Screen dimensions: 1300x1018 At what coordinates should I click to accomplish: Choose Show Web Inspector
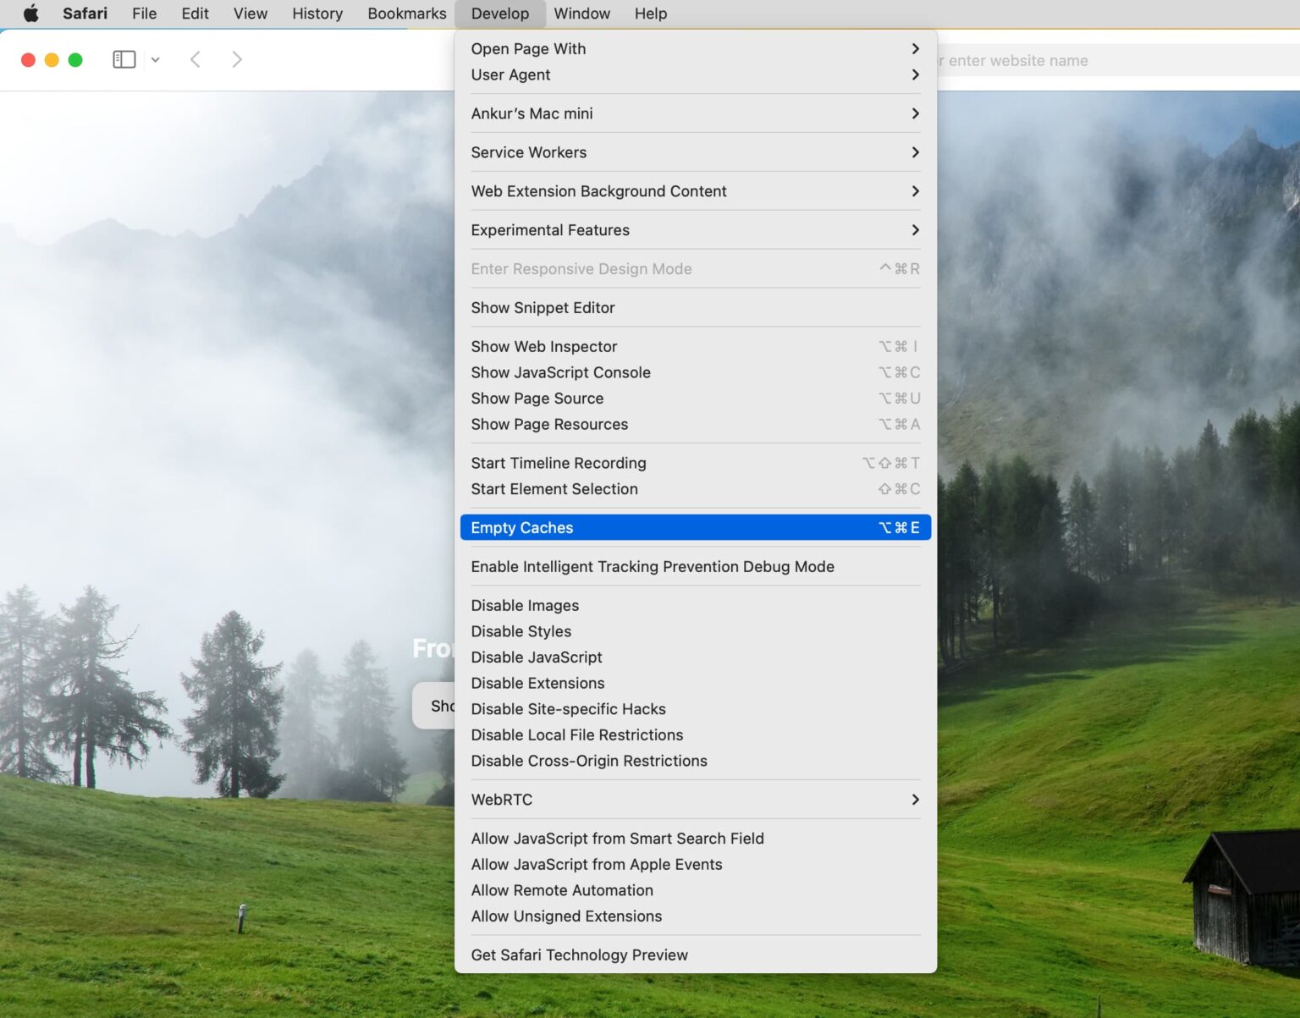tap(696, 346)
